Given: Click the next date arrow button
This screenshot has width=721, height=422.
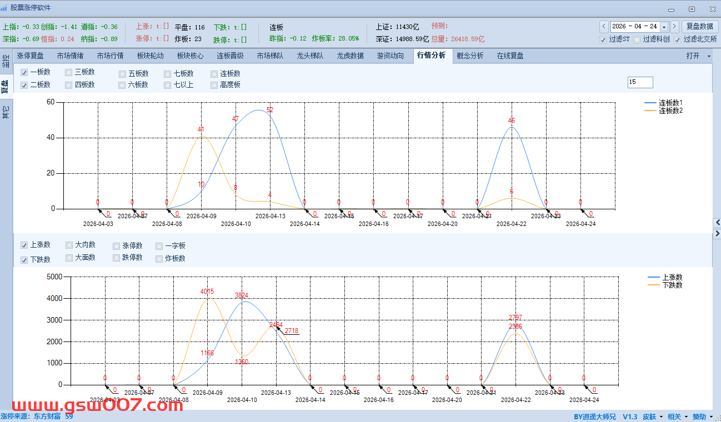Looking at the screenshot, I should click(674, 27).
